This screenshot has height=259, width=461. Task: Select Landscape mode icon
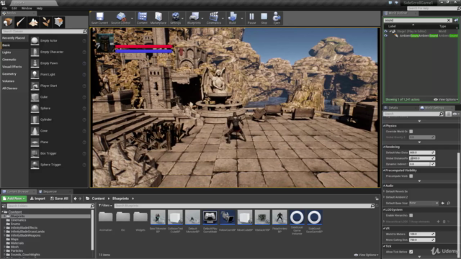[33, 22]
